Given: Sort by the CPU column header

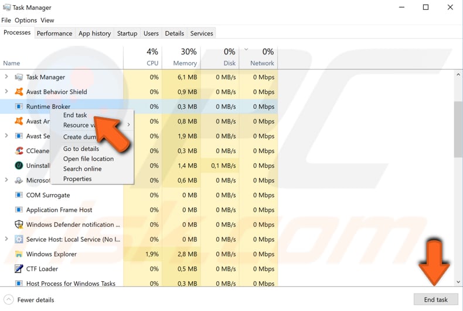Looking at the screenshot, I should tap(142, 57).
